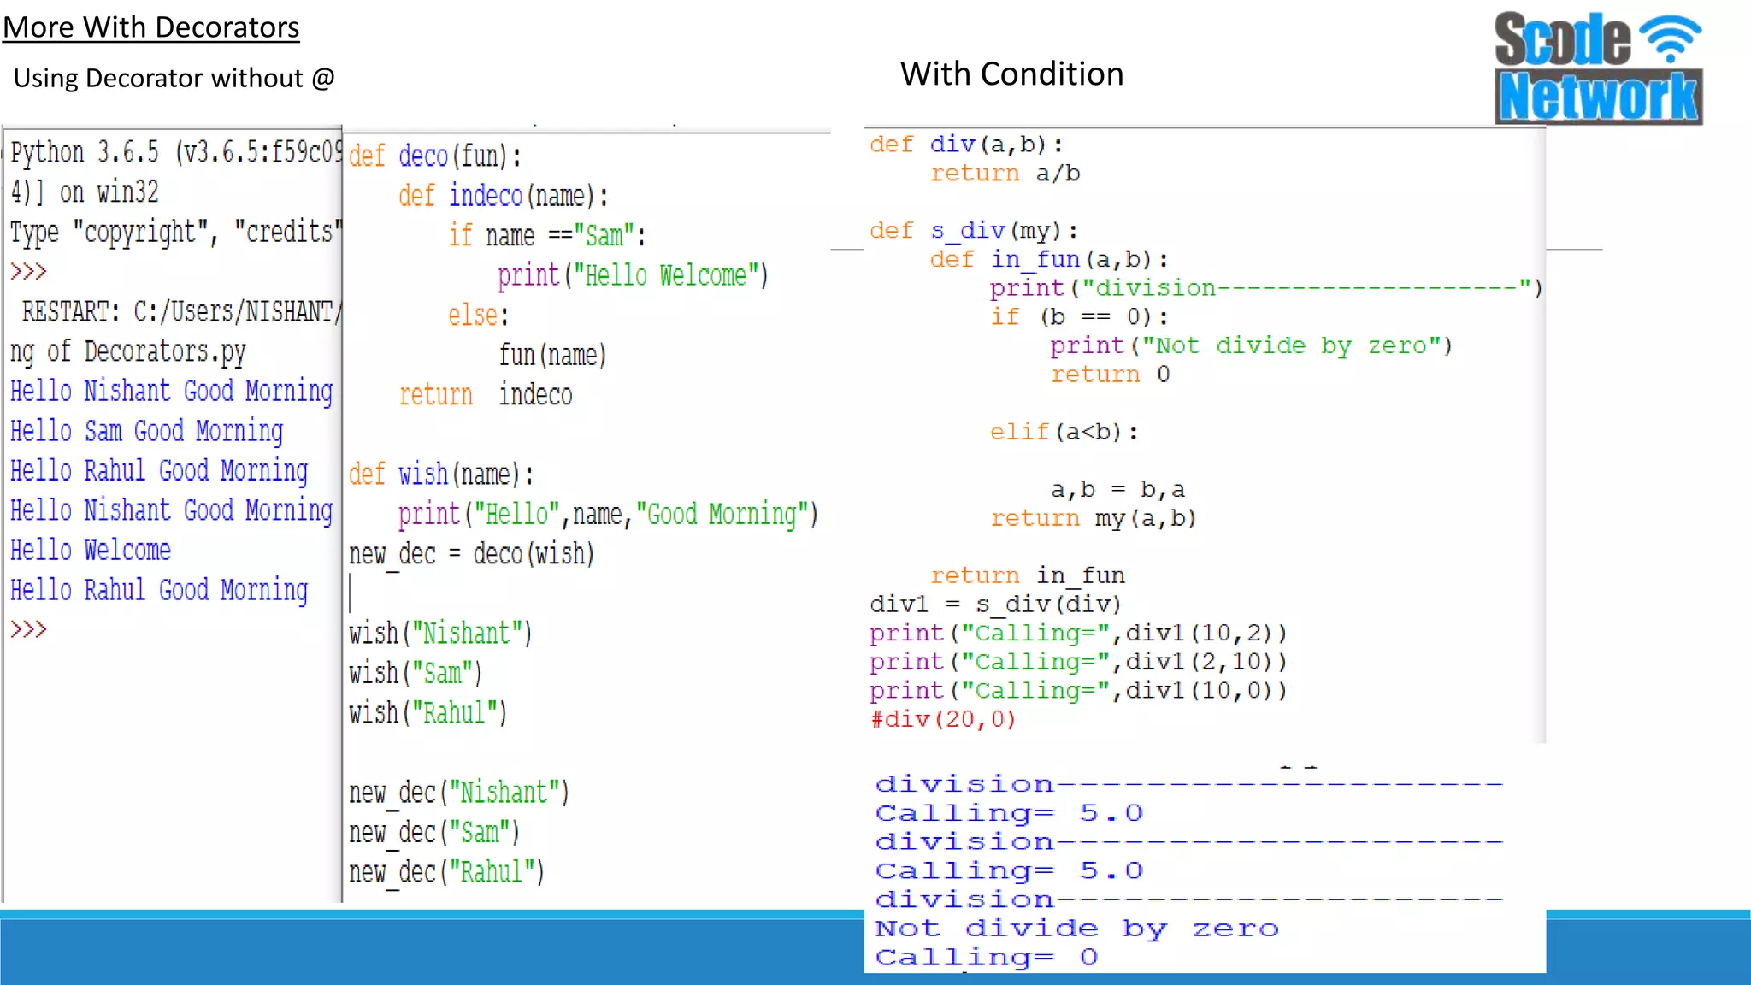Viewport: 1751px width, 985px height.
Task: Click the 'Hello Welcome' output line
Action: coord(91,550)
